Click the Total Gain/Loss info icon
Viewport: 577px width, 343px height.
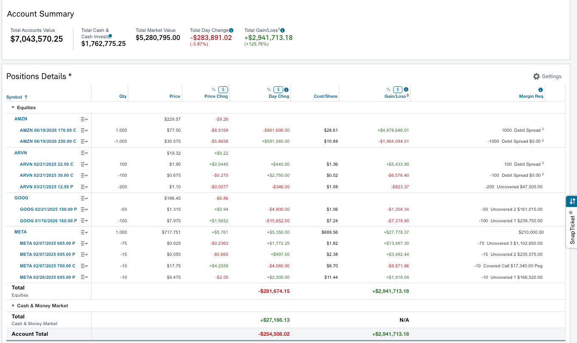(x=283, y=30)
